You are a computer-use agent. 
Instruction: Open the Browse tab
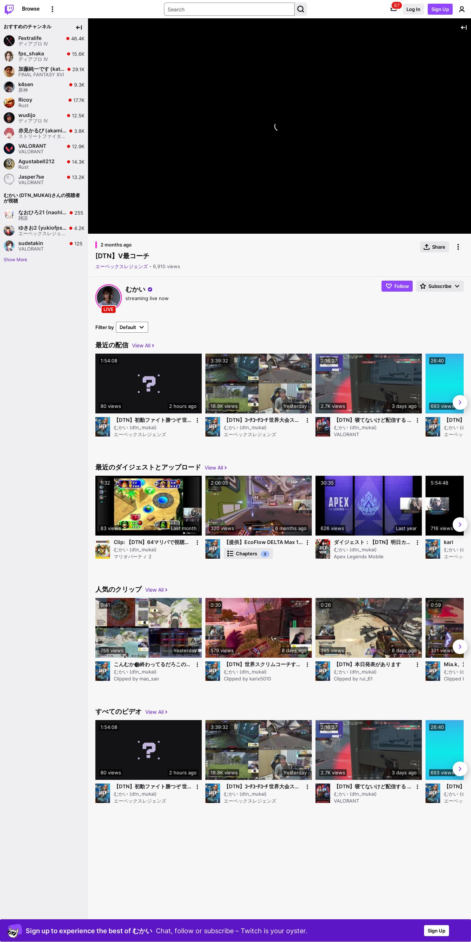coord(31,9)
